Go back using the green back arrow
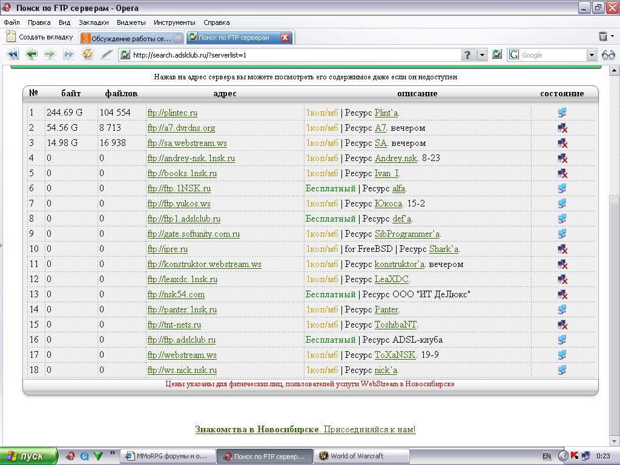Screen dimensions: 620x465 [31, 54]
